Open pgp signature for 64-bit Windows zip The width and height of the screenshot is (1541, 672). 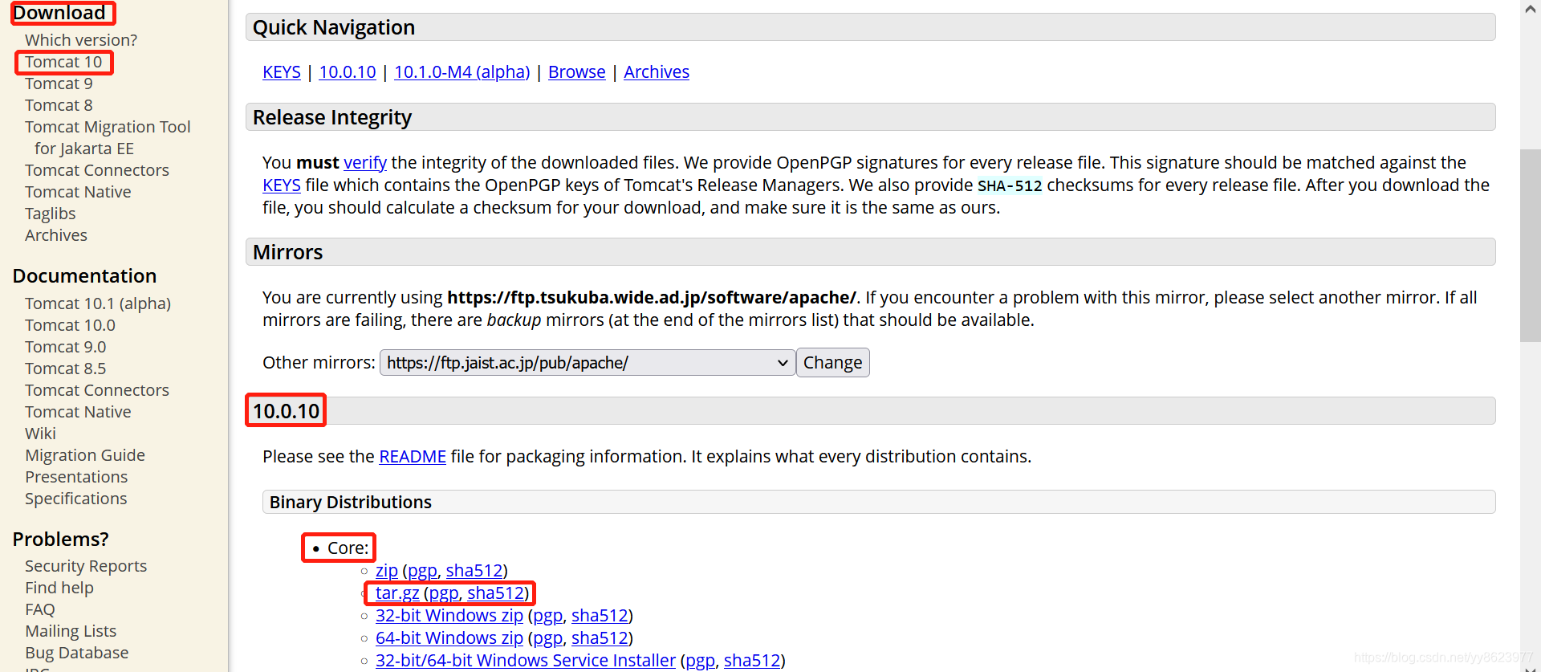[x=548, y=638]
